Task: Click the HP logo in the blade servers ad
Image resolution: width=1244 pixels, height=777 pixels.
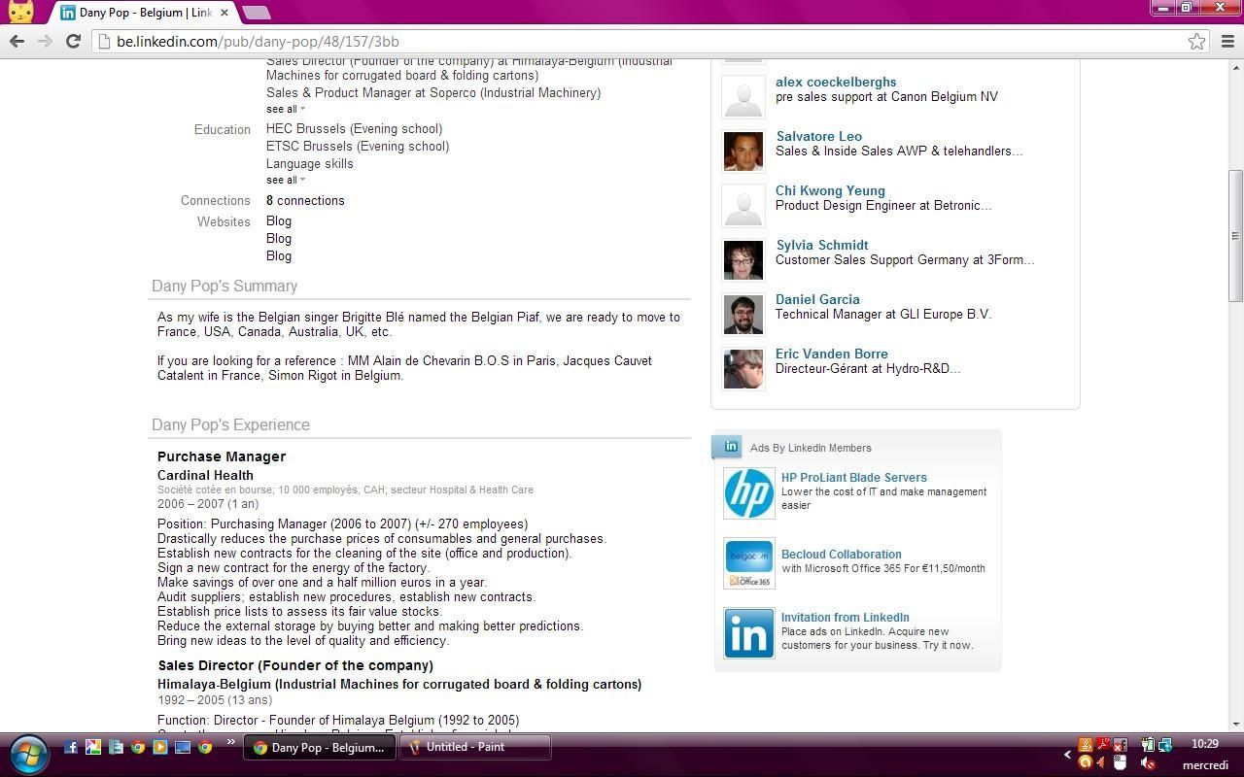Action: (748, 492)
